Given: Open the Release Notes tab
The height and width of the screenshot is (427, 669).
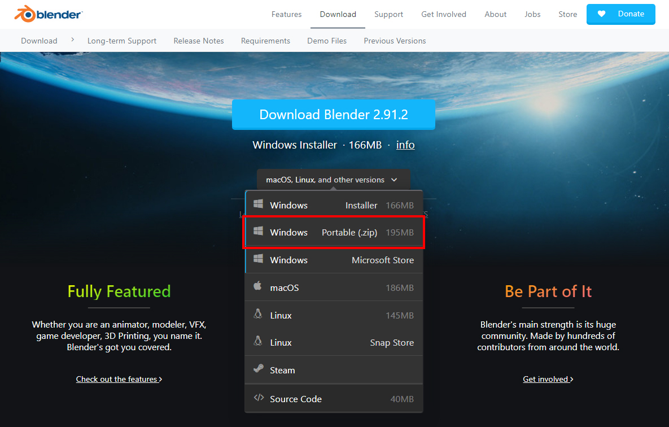Looking at the screenshot, I should (x=199, y=41).
